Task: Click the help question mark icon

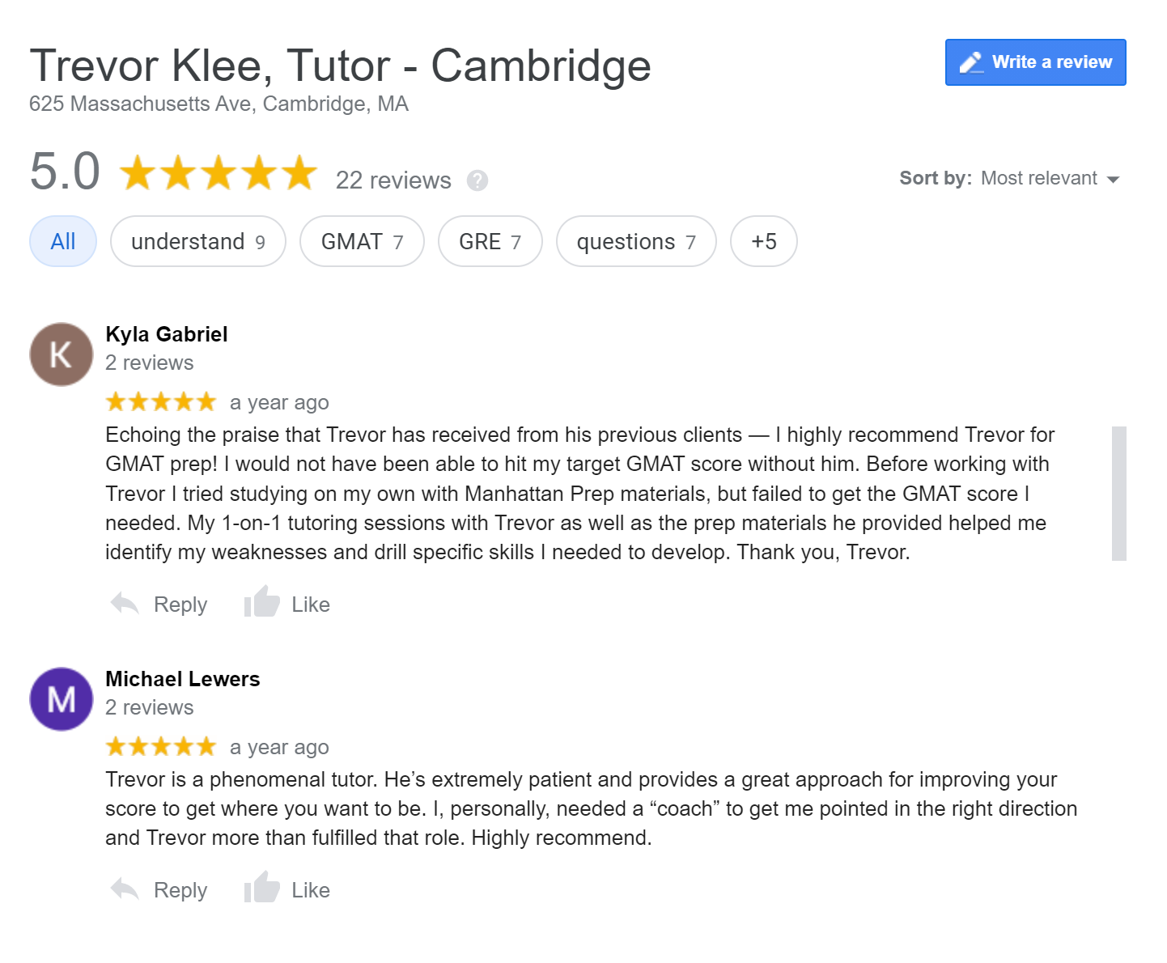Action: (x=477, y=180)
